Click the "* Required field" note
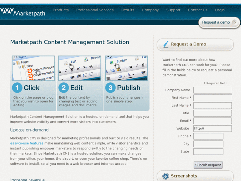The width and height of the screenshot is (241, 181). (215, 83)
